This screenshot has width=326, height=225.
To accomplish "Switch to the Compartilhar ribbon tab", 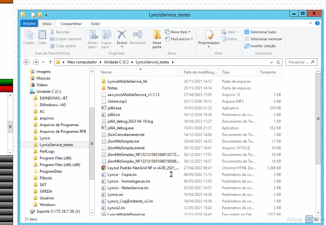I will [x=71, y=24].
